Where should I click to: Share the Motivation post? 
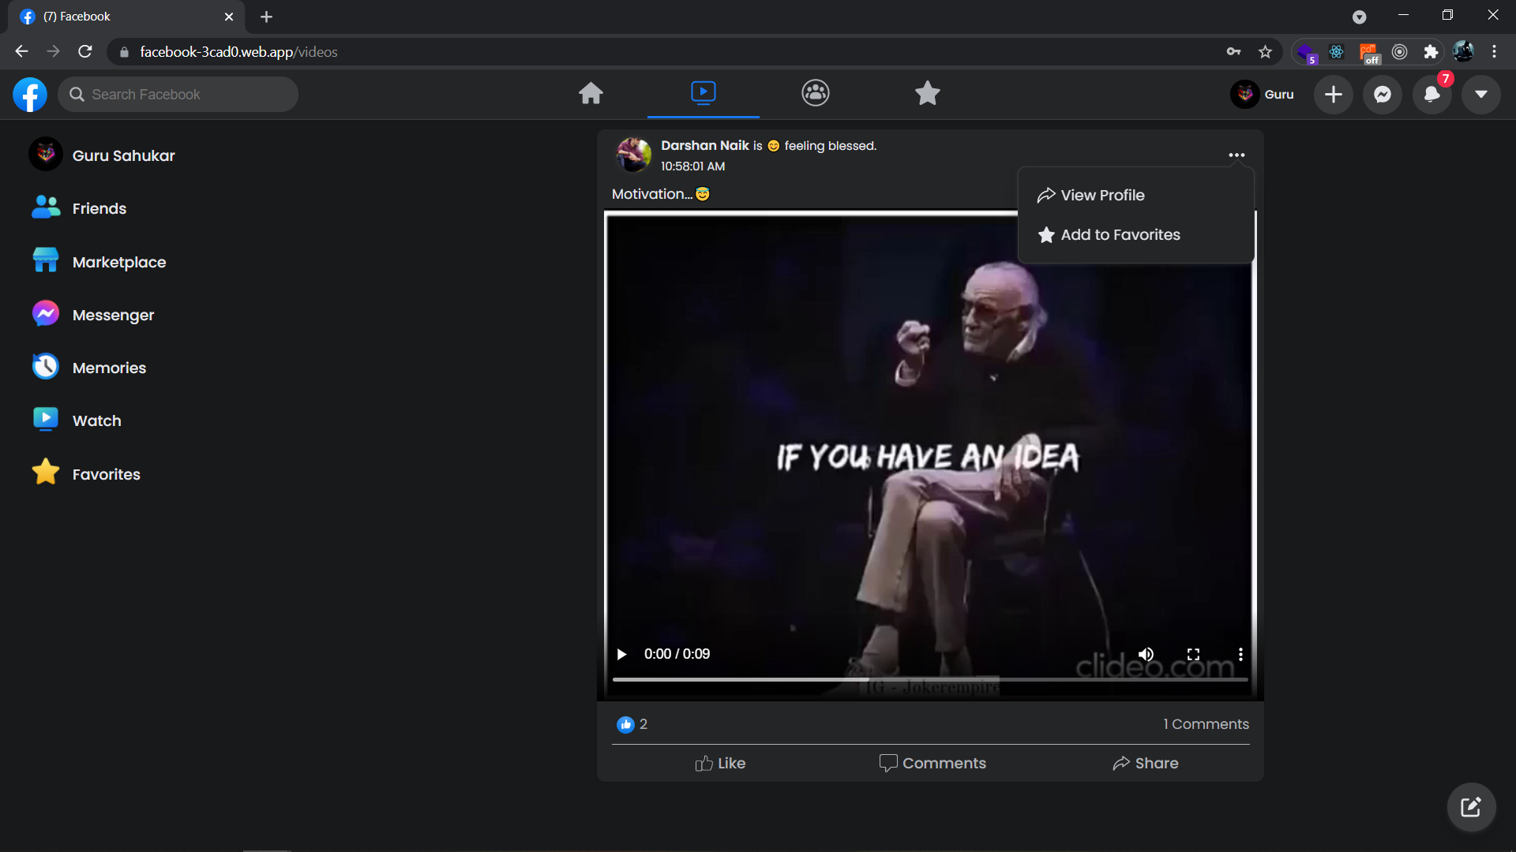(1146, 763)
